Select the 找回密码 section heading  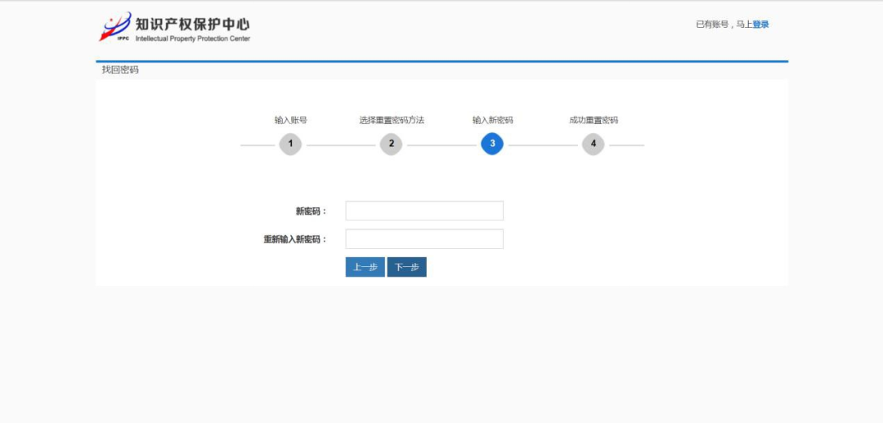[120, 70]
